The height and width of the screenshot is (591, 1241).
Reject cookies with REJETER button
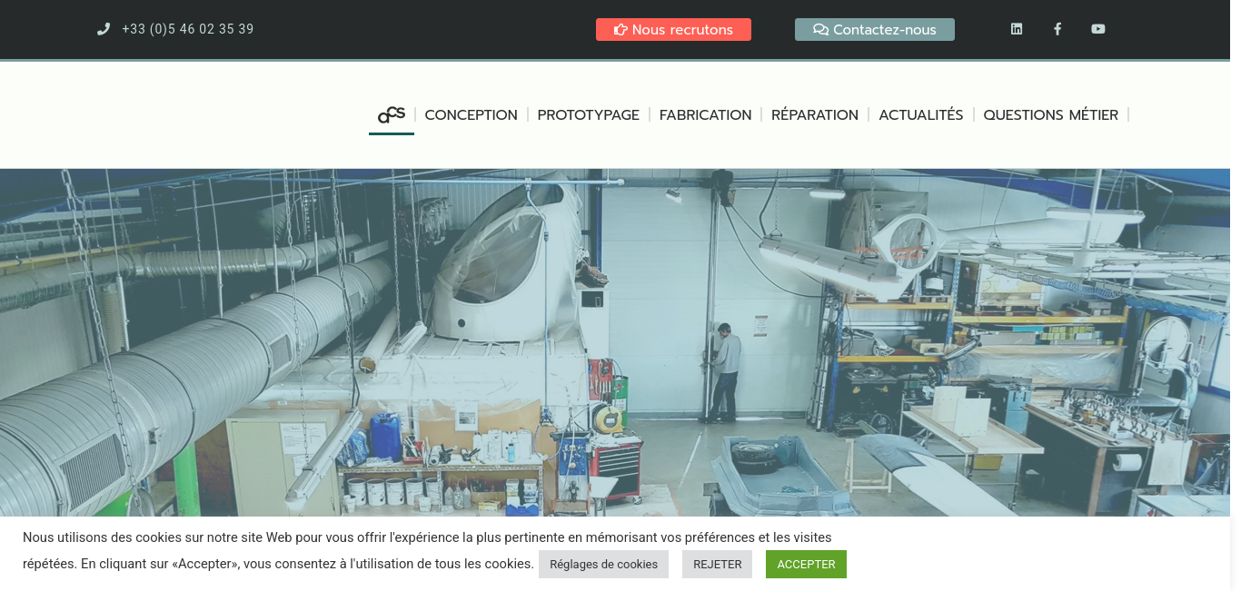coord(718,564)
